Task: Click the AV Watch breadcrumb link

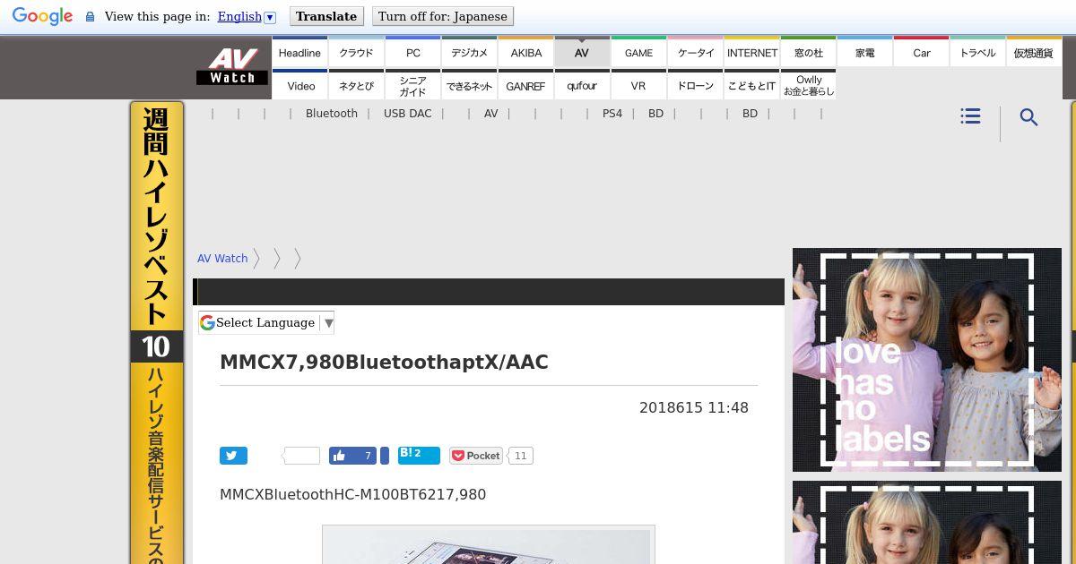Action: click(222, 259)
